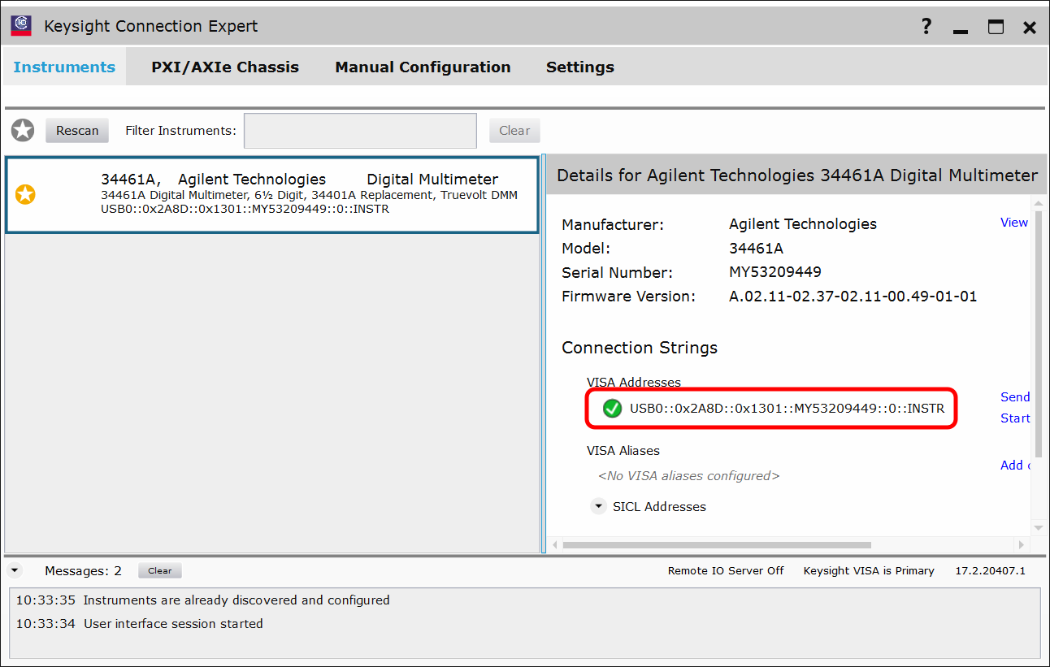Toggle the favorites star filter next to Rescan
This screenshot has height=667, width=1050.
tap(23, 130)
